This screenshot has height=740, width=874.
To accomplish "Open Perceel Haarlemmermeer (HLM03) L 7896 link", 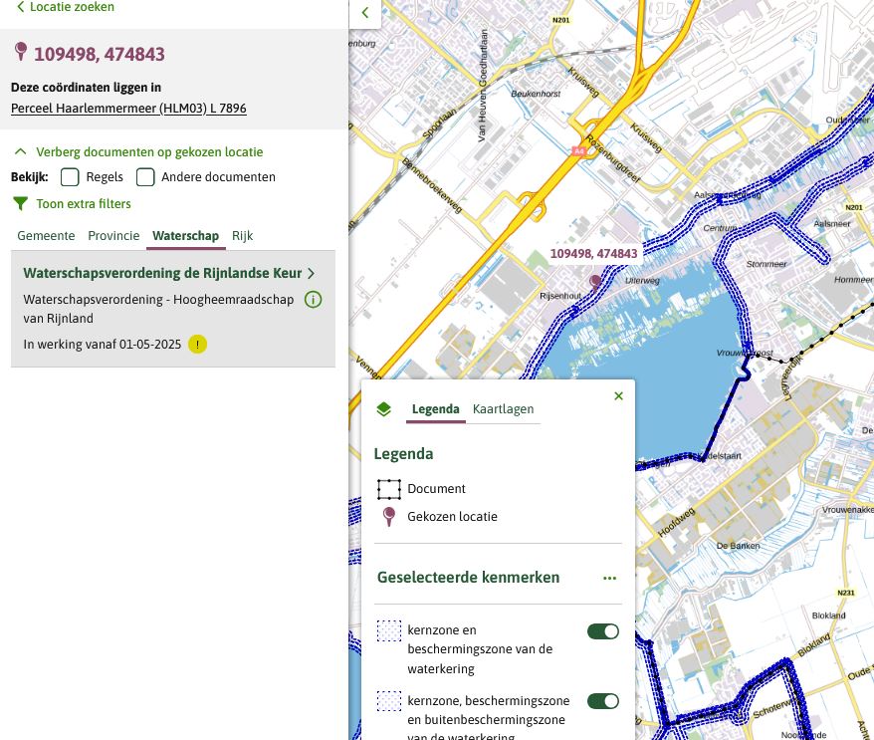I will (x=128, y=109).
